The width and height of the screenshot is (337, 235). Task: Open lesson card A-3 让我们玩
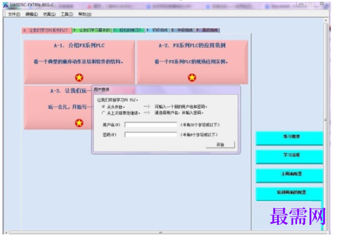pos(58,107)
